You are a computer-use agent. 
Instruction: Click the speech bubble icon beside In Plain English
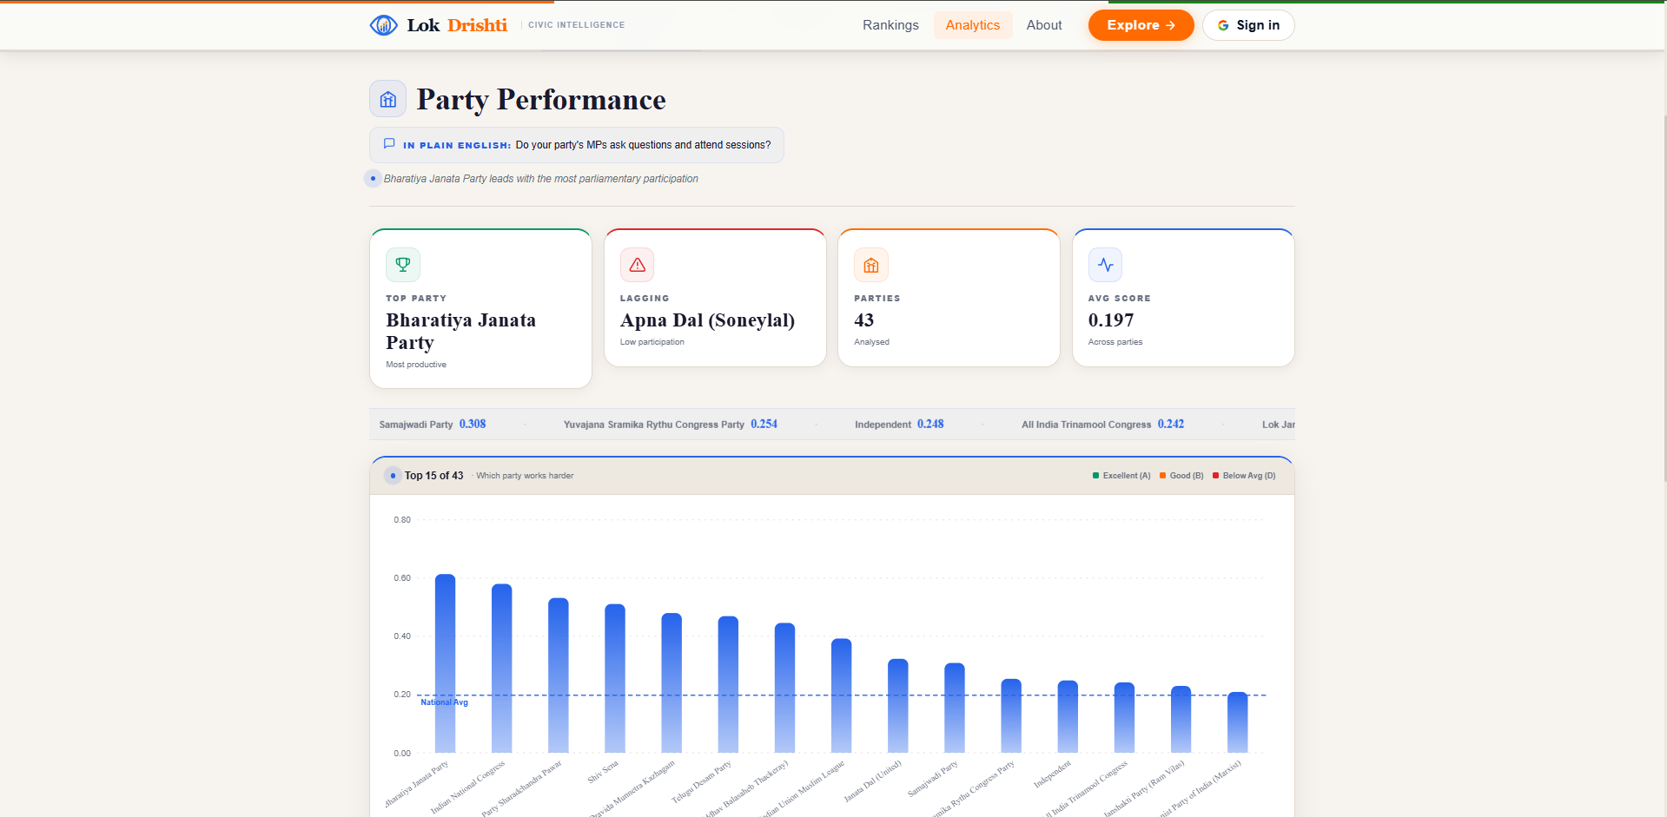point(388,143)
